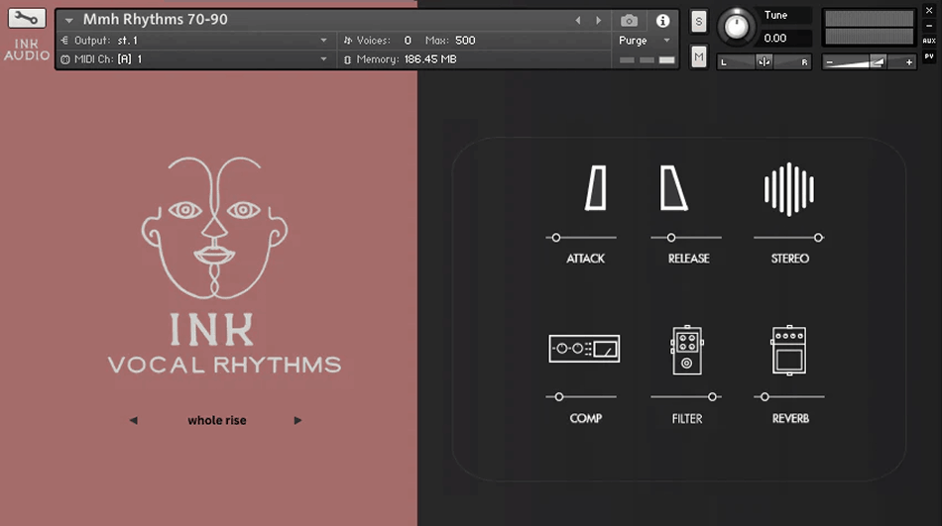
Task: Click the Compressor rack unit icon
Action: (584, 349)
